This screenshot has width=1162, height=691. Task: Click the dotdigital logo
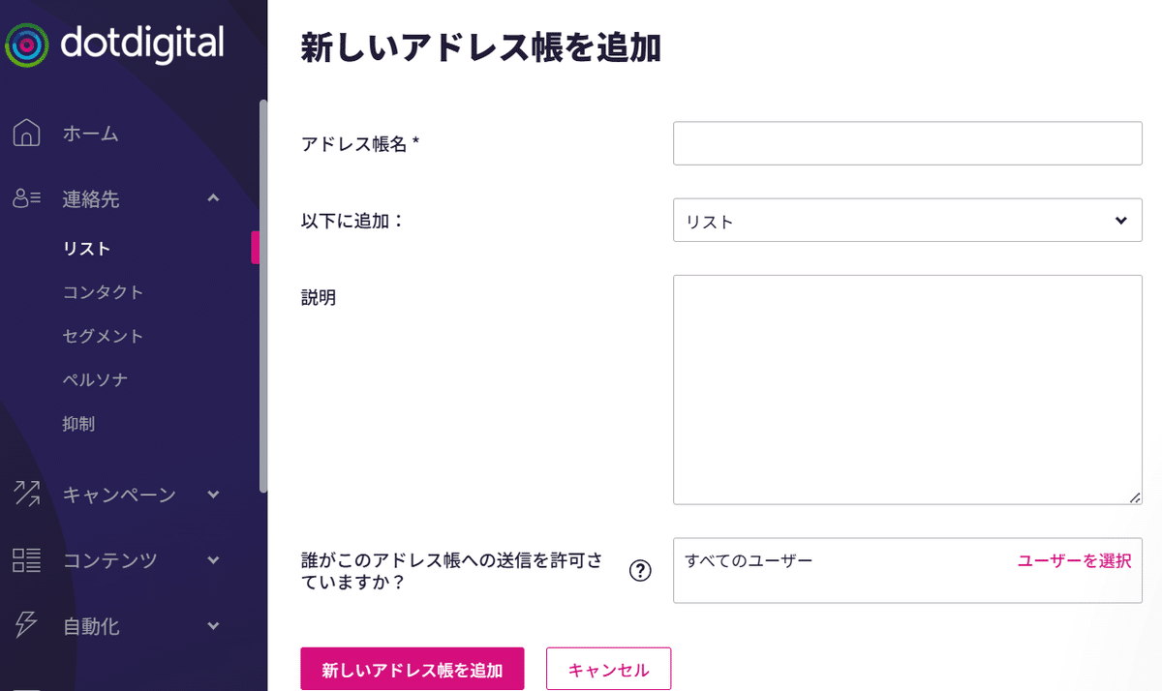[118, 44]
